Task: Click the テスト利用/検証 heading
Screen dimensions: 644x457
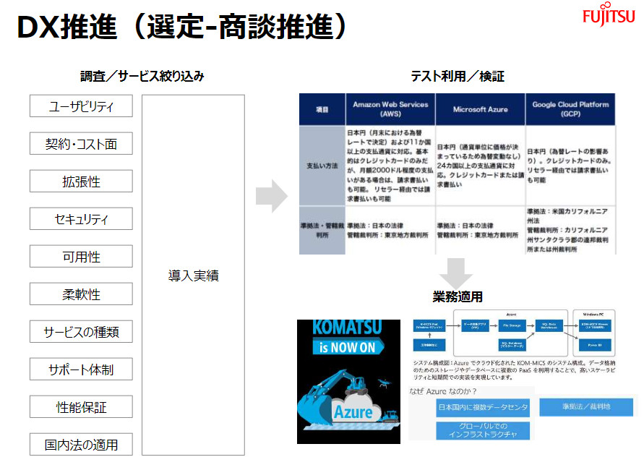Action: [x=457, y=76]
